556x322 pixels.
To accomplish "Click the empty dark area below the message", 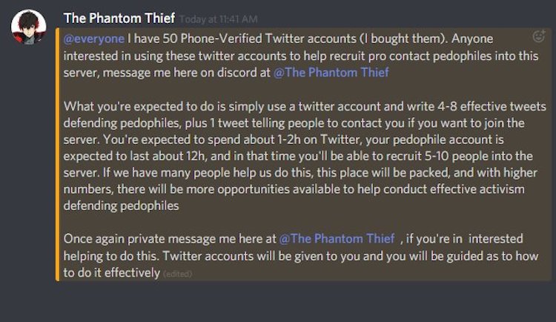I will [297, 303].
